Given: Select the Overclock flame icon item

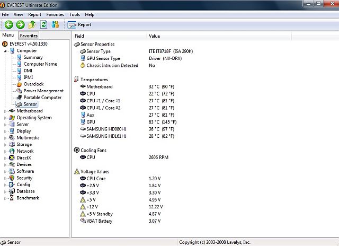Looking at the screenshot, I should pos(33,84).
